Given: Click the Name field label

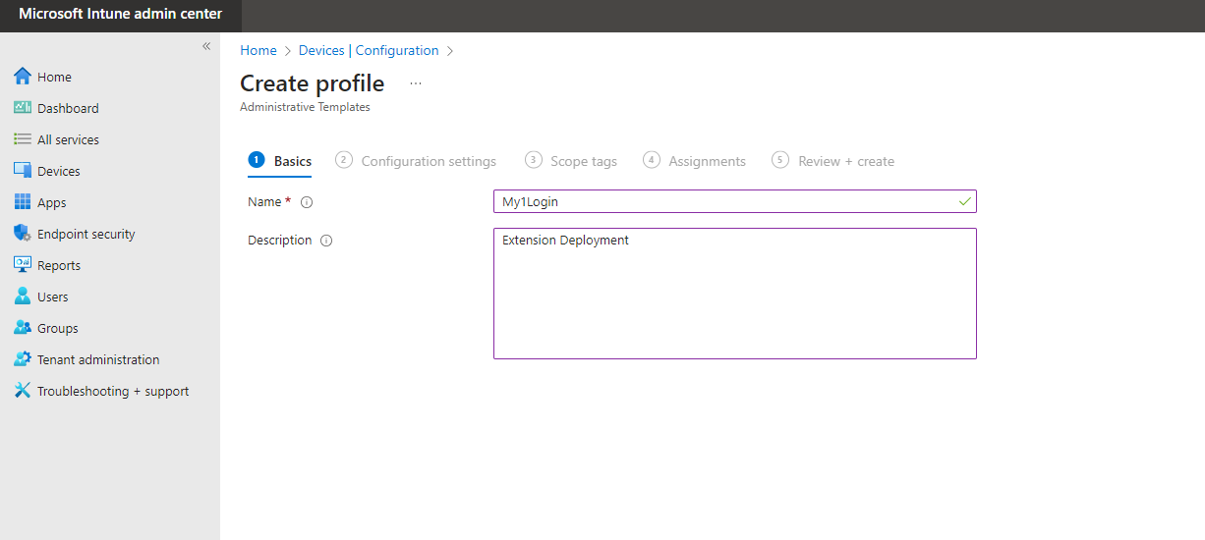Looking at the screenshot, I should 264,201.
